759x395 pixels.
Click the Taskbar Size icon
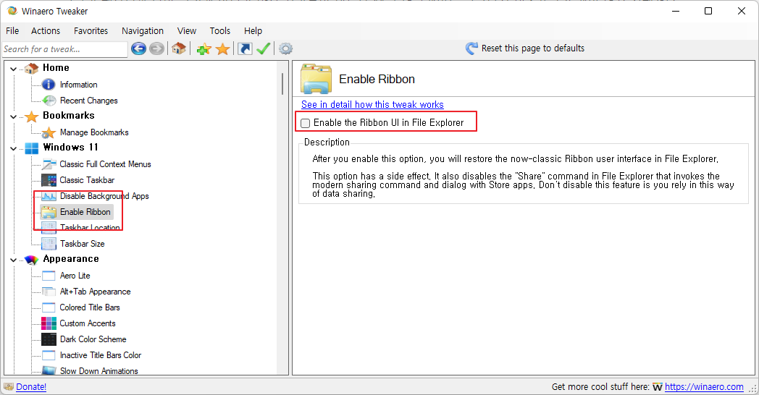[49, 244]
